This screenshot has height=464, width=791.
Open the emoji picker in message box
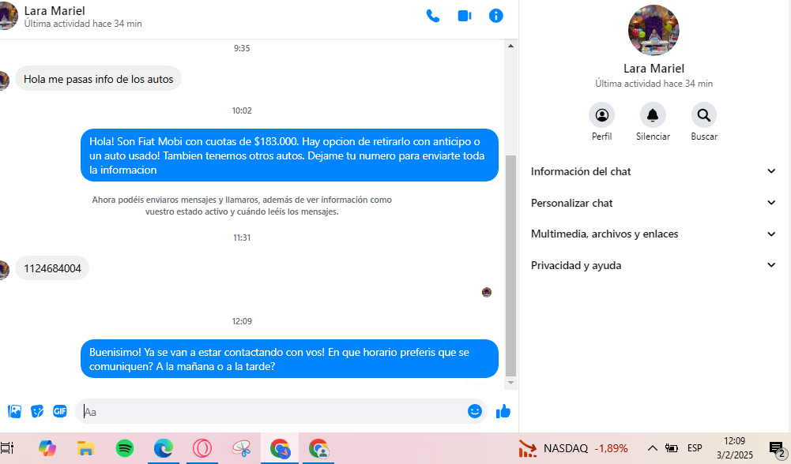pyautogui.click(x=474, y=411)
